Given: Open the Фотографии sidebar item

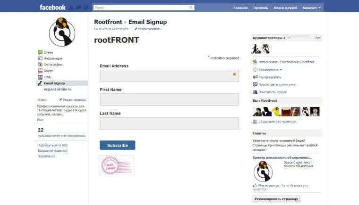Looking at the screenshot, I should click(53, 65).
